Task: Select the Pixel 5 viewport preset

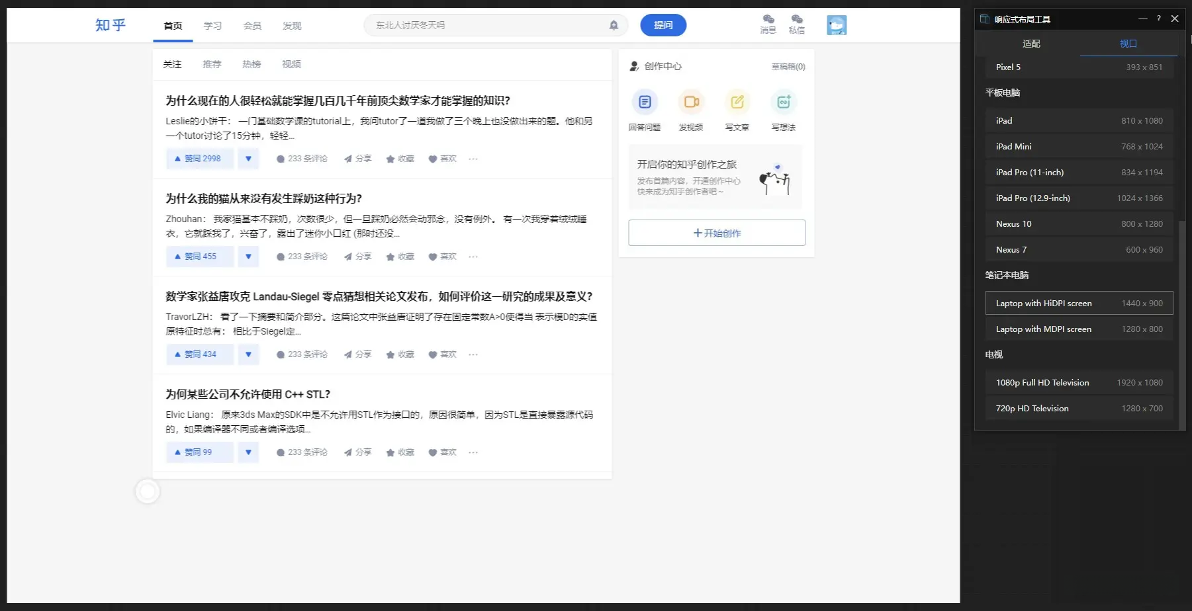Action: click(x=1079, y=67)
